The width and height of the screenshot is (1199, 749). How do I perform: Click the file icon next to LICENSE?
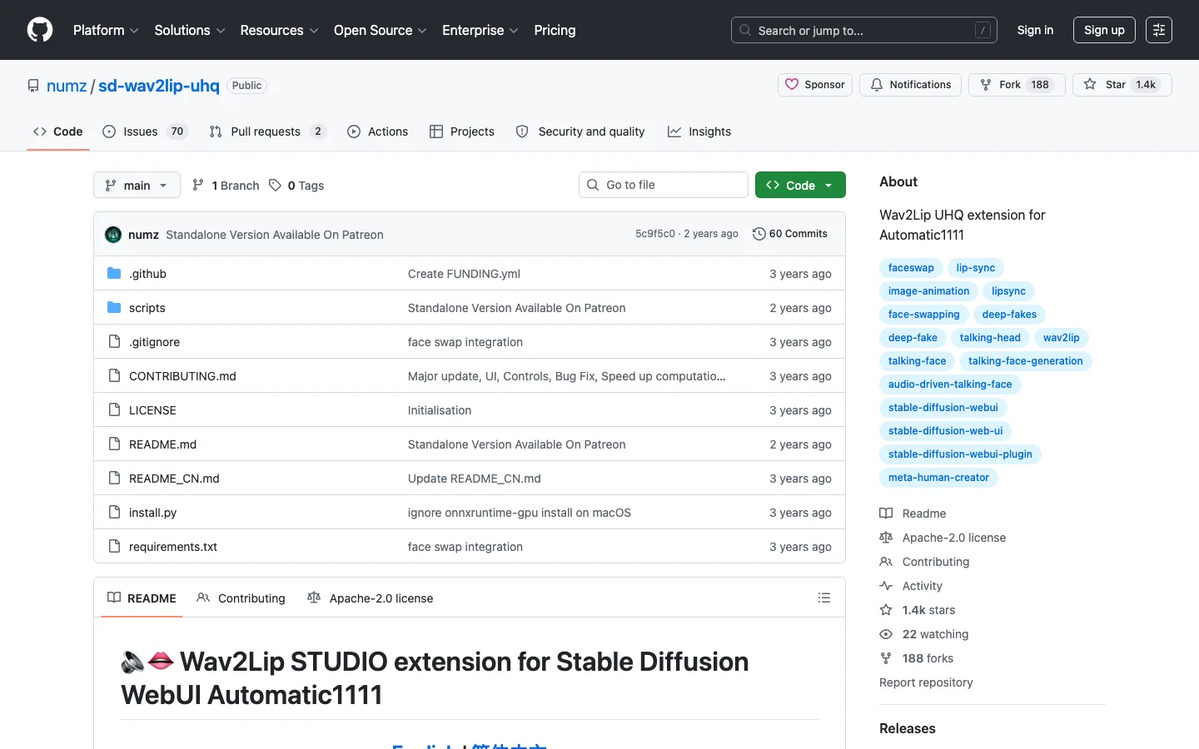click(x=114, y=409)
